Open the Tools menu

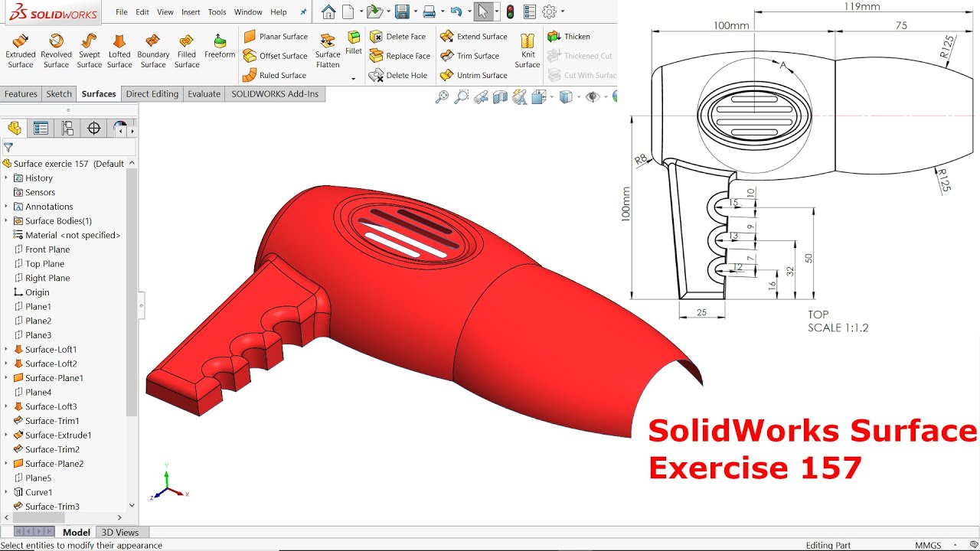[217, 12]
